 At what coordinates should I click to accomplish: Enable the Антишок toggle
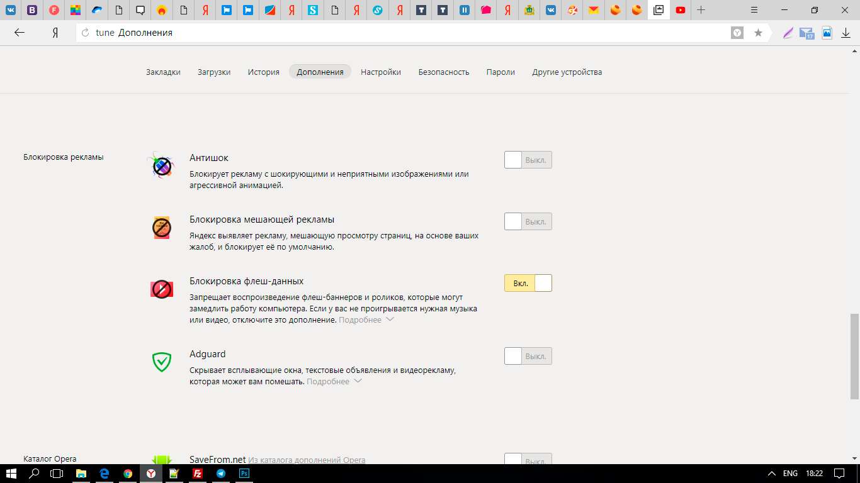click(x=528, y=160)
